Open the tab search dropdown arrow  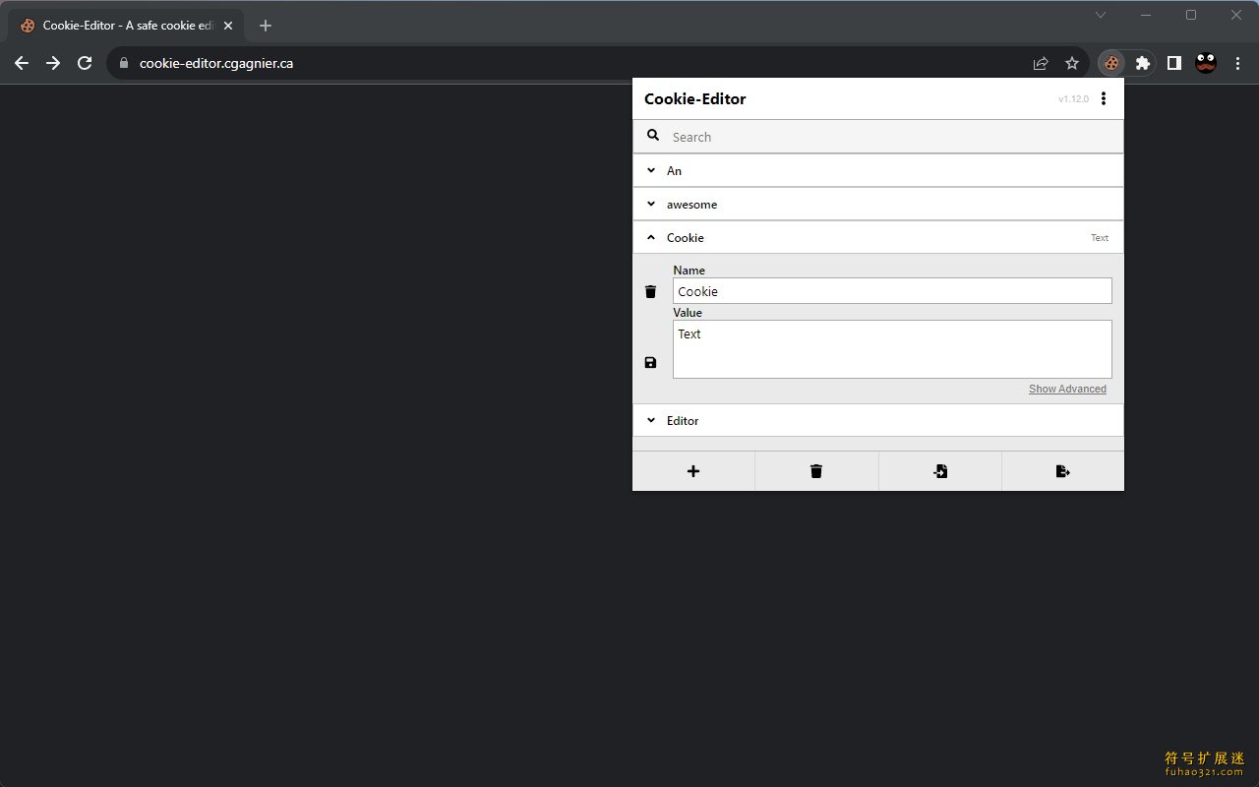coord(1101,15)
